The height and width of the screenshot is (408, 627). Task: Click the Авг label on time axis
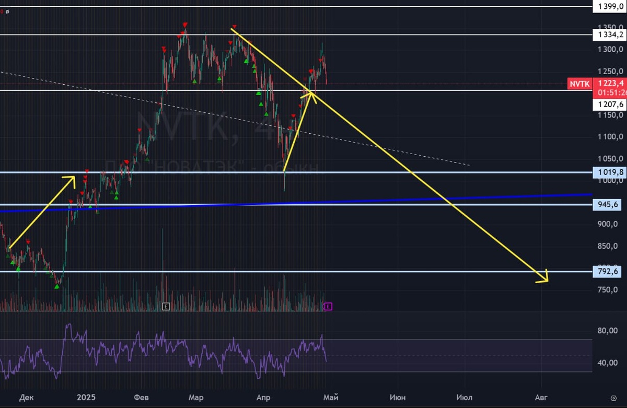[541, 398]
